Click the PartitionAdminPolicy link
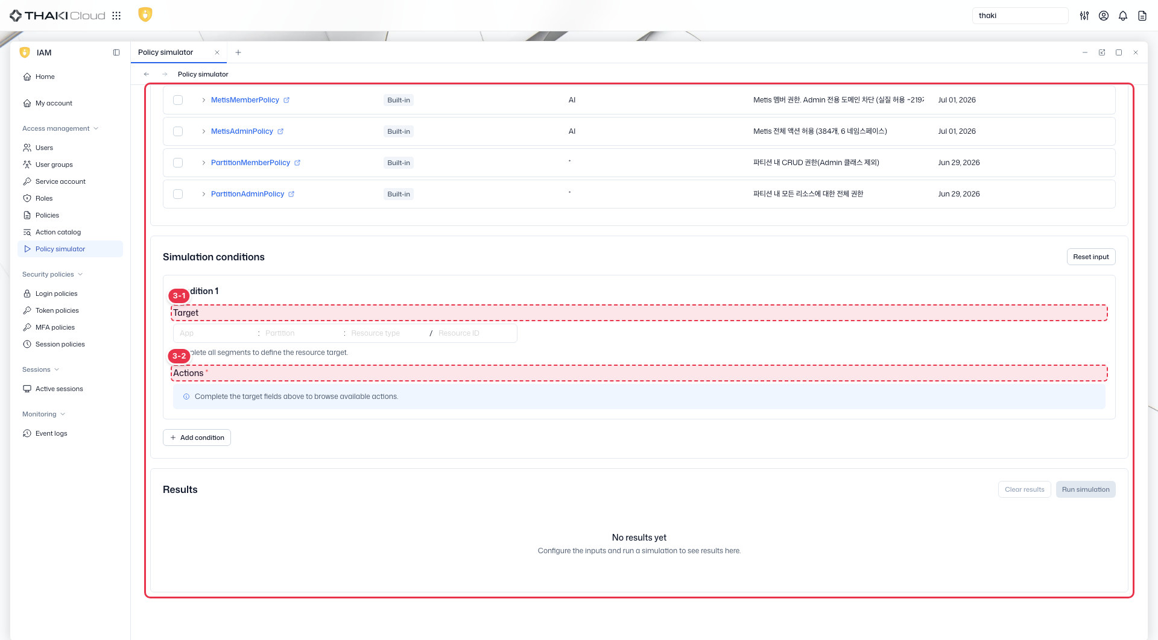 pyautogui.click(x=247, y=194)
